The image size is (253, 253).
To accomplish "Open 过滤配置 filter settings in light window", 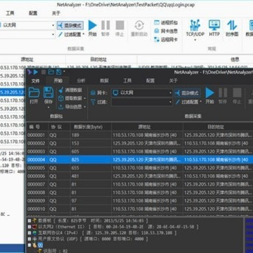I will (71, 34).
